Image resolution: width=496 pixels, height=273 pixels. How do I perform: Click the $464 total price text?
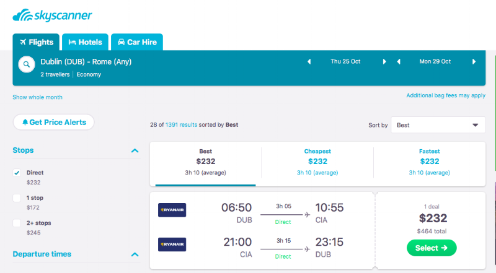pyautogui.click(x=432, y=232)
